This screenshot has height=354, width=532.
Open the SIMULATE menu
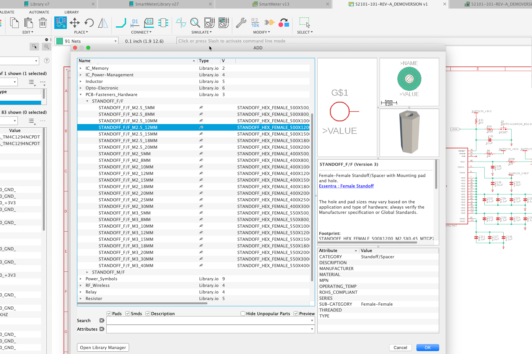coord(201,32)
